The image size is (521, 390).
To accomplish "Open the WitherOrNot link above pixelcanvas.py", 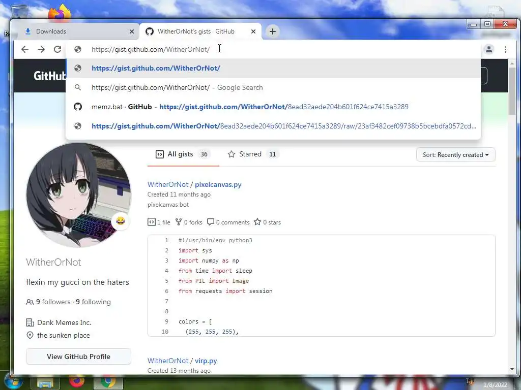I will pos(168,184).
